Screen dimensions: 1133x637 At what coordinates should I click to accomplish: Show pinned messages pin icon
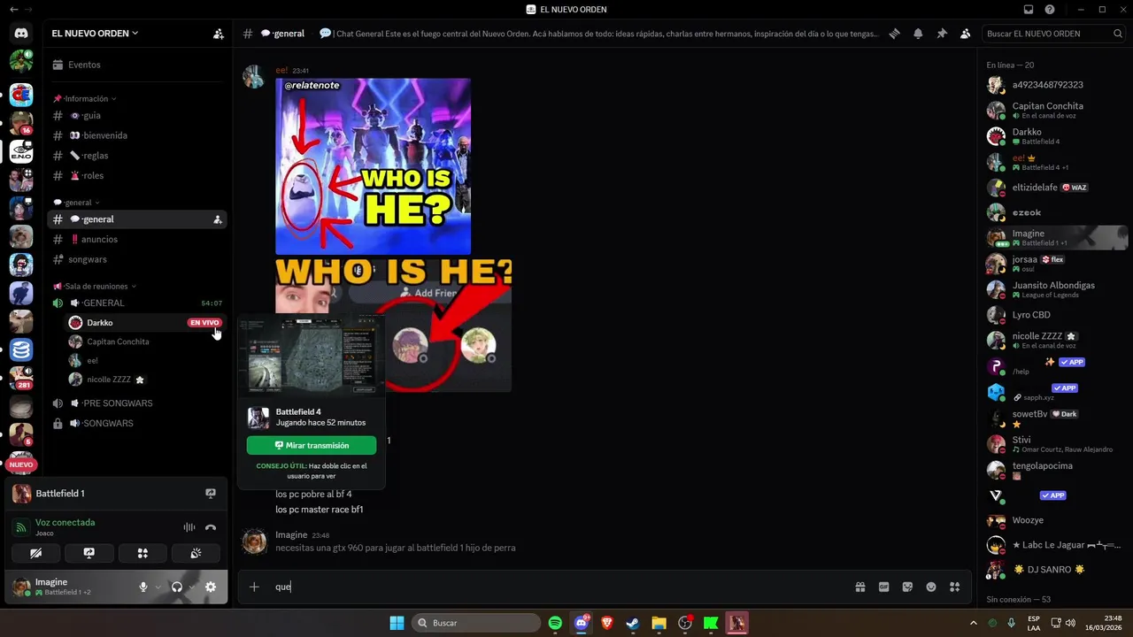942,34
